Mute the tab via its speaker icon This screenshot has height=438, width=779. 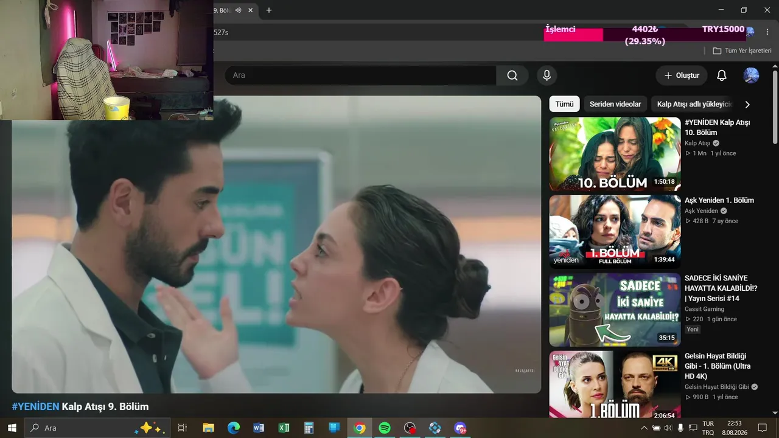click(x=239, y=10)
